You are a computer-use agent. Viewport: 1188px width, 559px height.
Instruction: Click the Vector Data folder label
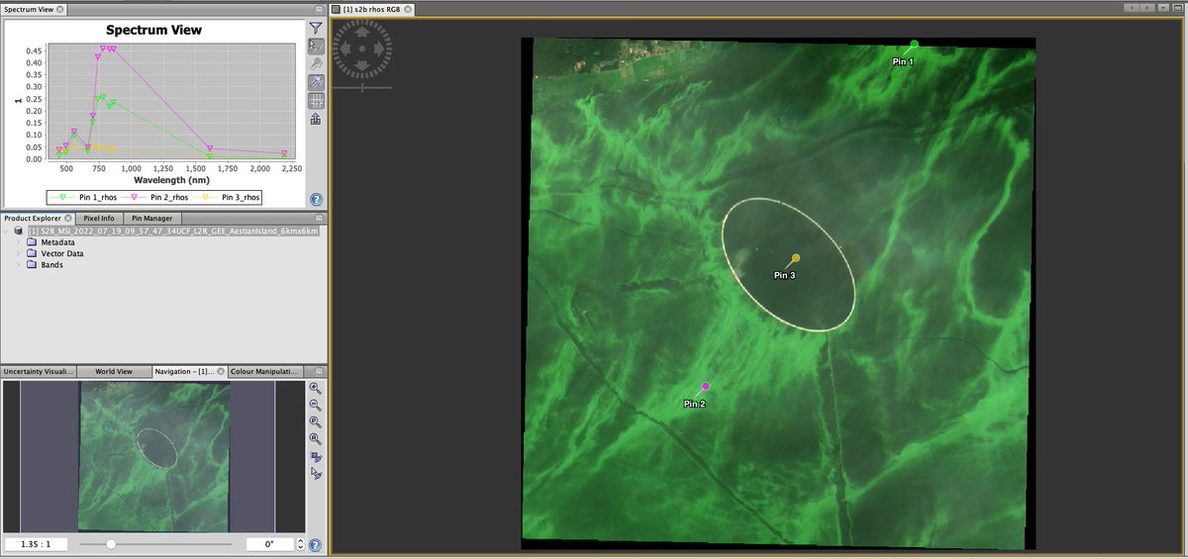coord(61,253)
